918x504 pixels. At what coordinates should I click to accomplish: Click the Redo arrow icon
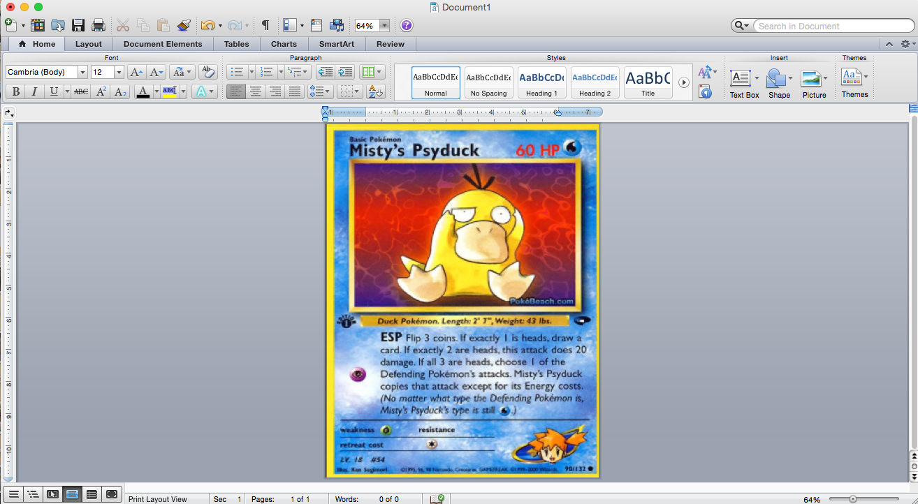click(234, 25)
